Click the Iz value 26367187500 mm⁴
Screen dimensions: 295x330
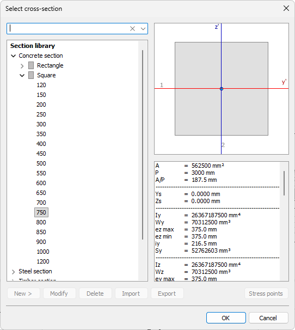216,265
